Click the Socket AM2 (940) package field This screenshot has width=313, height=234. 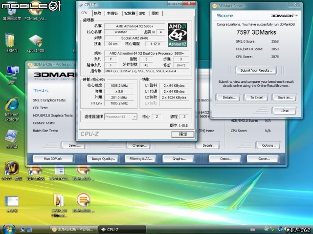tap(134, 38)
